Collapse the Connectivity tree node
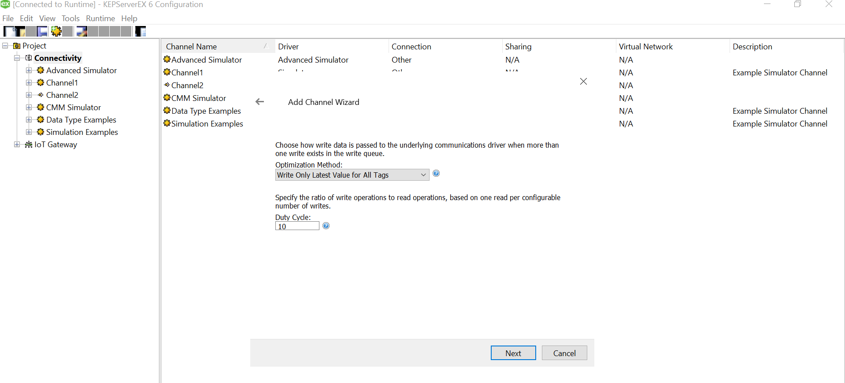Viewport: 845px width, 383px height. tap(17, 58)
